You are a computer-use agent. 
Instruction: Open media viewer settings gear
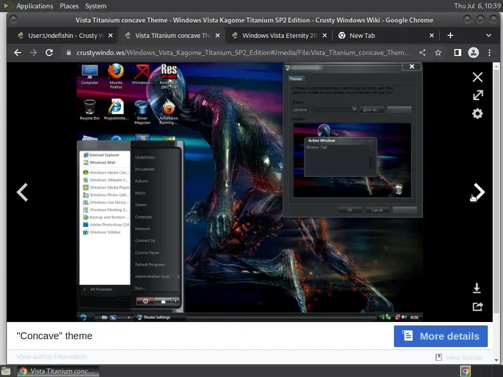[477, 113]
